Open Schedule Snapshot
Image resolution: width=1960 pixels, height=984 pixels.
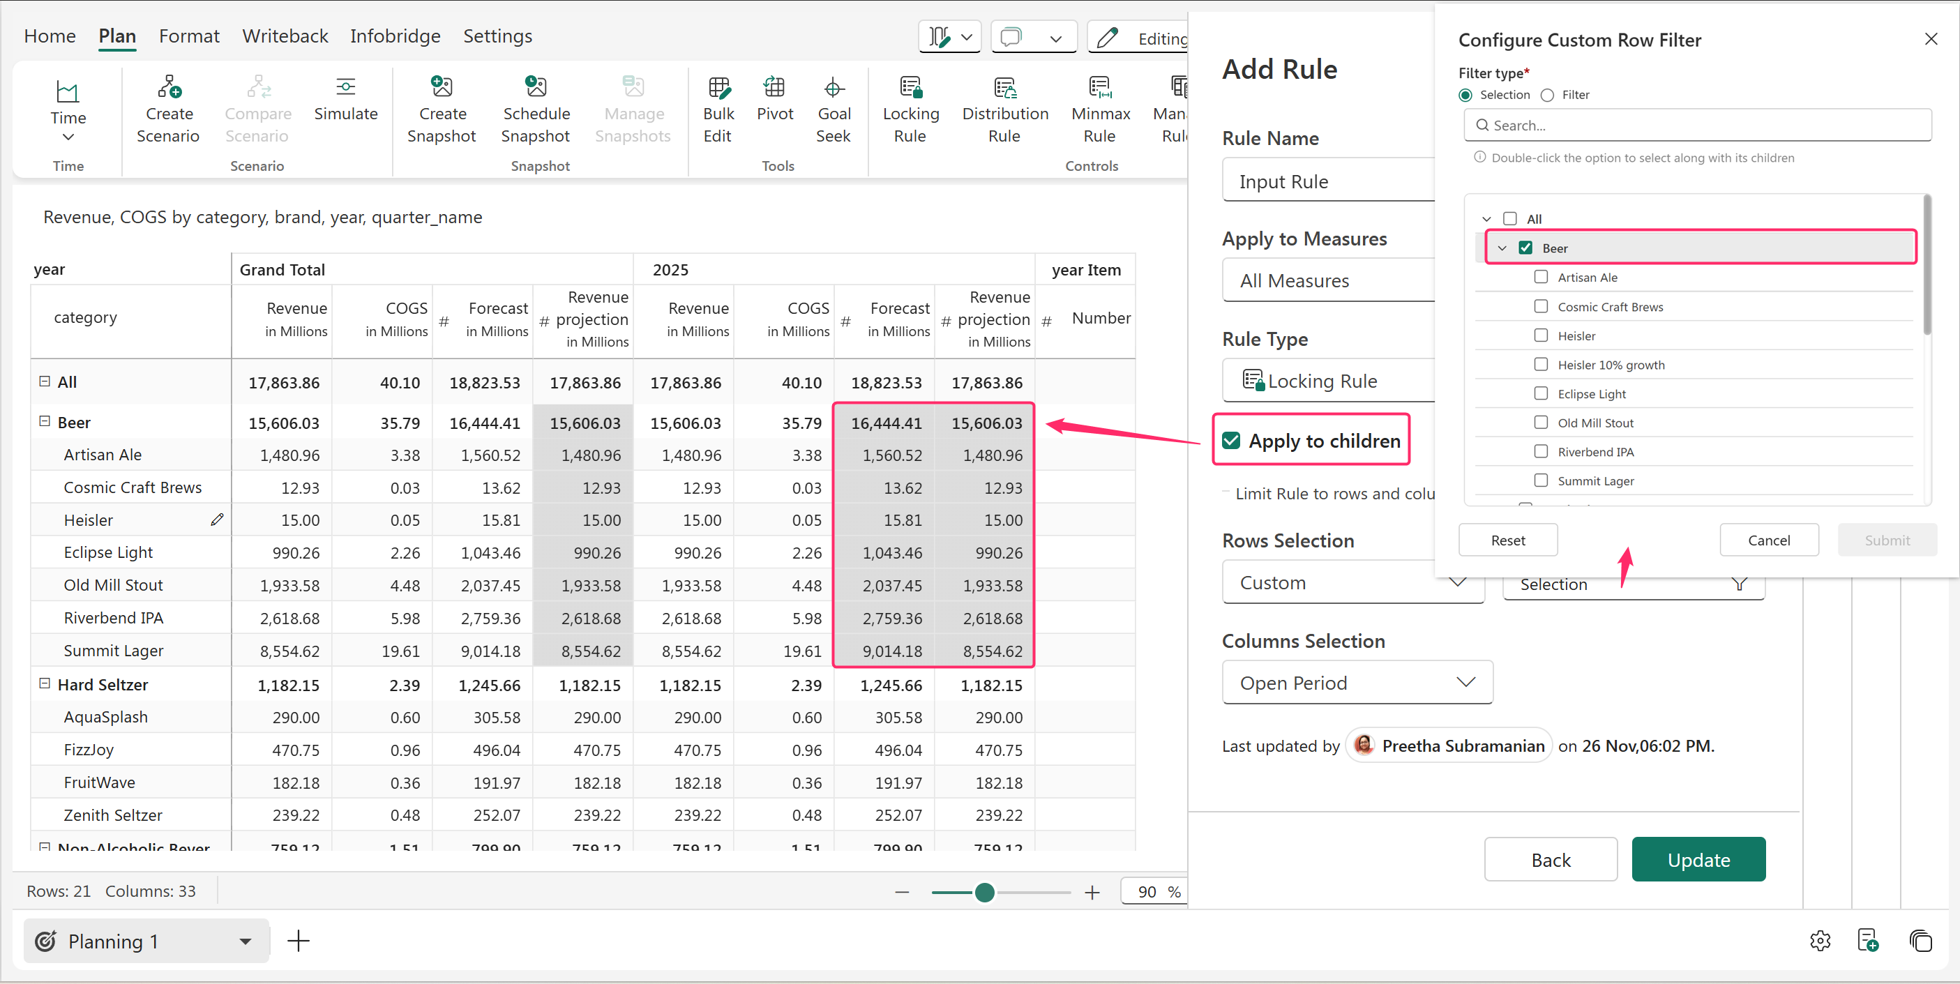coord(536,87)
